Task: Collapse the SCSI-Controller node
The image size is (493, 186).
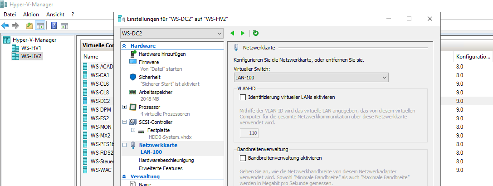Action: (x=124, y=122)
